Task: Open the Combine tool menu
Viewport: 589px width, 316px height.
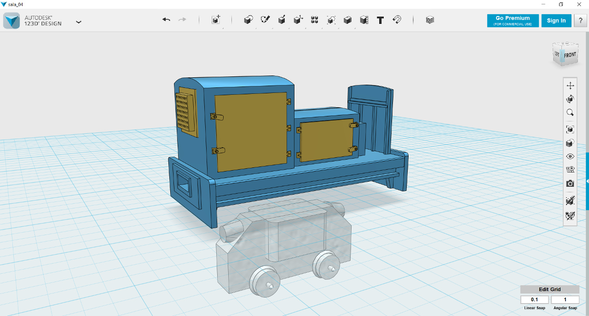Action: click(347, 20)
